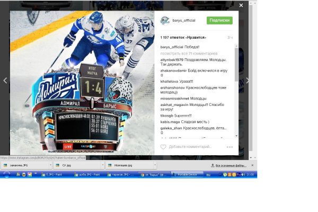Click the green Подписки button
This screenshot has width=318, height=212.
pyautogui.click(x=219, y=20)
